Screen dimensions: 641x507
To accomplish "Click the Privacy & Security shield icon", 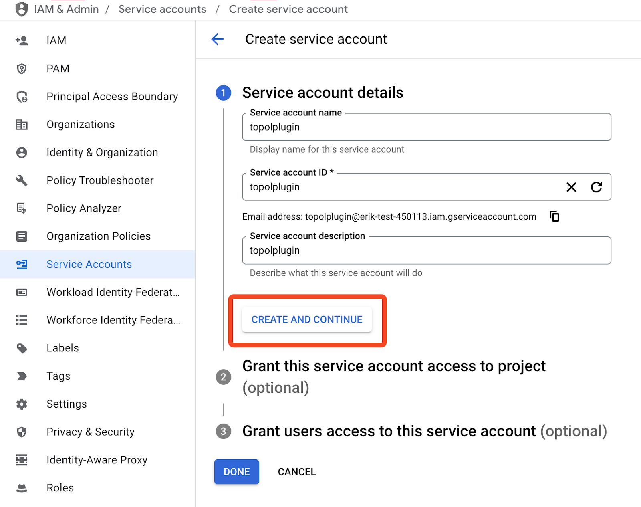I will click(22, 432).
